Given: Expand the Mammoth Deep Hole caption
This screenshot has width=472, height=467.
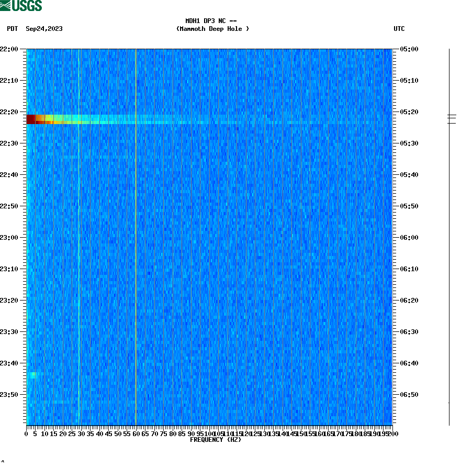Looking at the screenshot, I should point(212,29).
